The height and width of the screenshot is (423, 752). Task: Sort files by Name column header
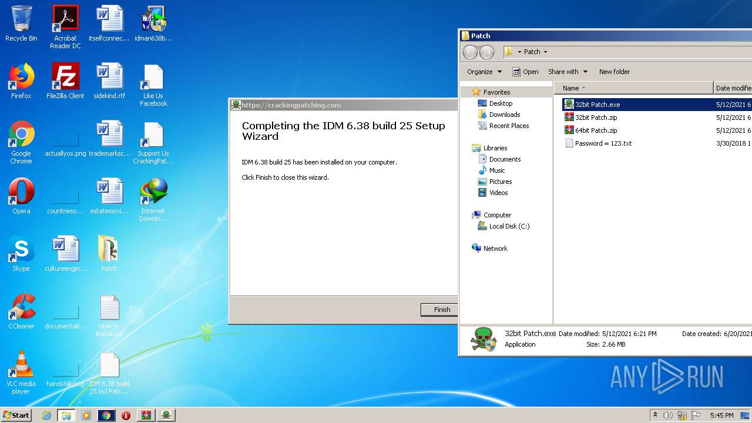click(633, 88)
